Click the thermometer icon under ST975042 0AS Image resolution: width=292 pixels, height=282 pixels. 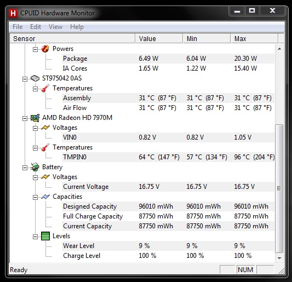coord(45,88)
